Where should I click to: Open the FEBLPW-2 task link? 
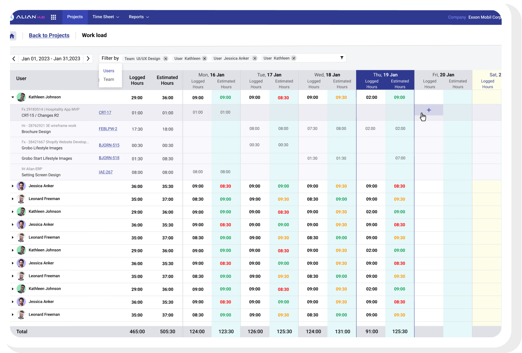click(x=108, y=129)
